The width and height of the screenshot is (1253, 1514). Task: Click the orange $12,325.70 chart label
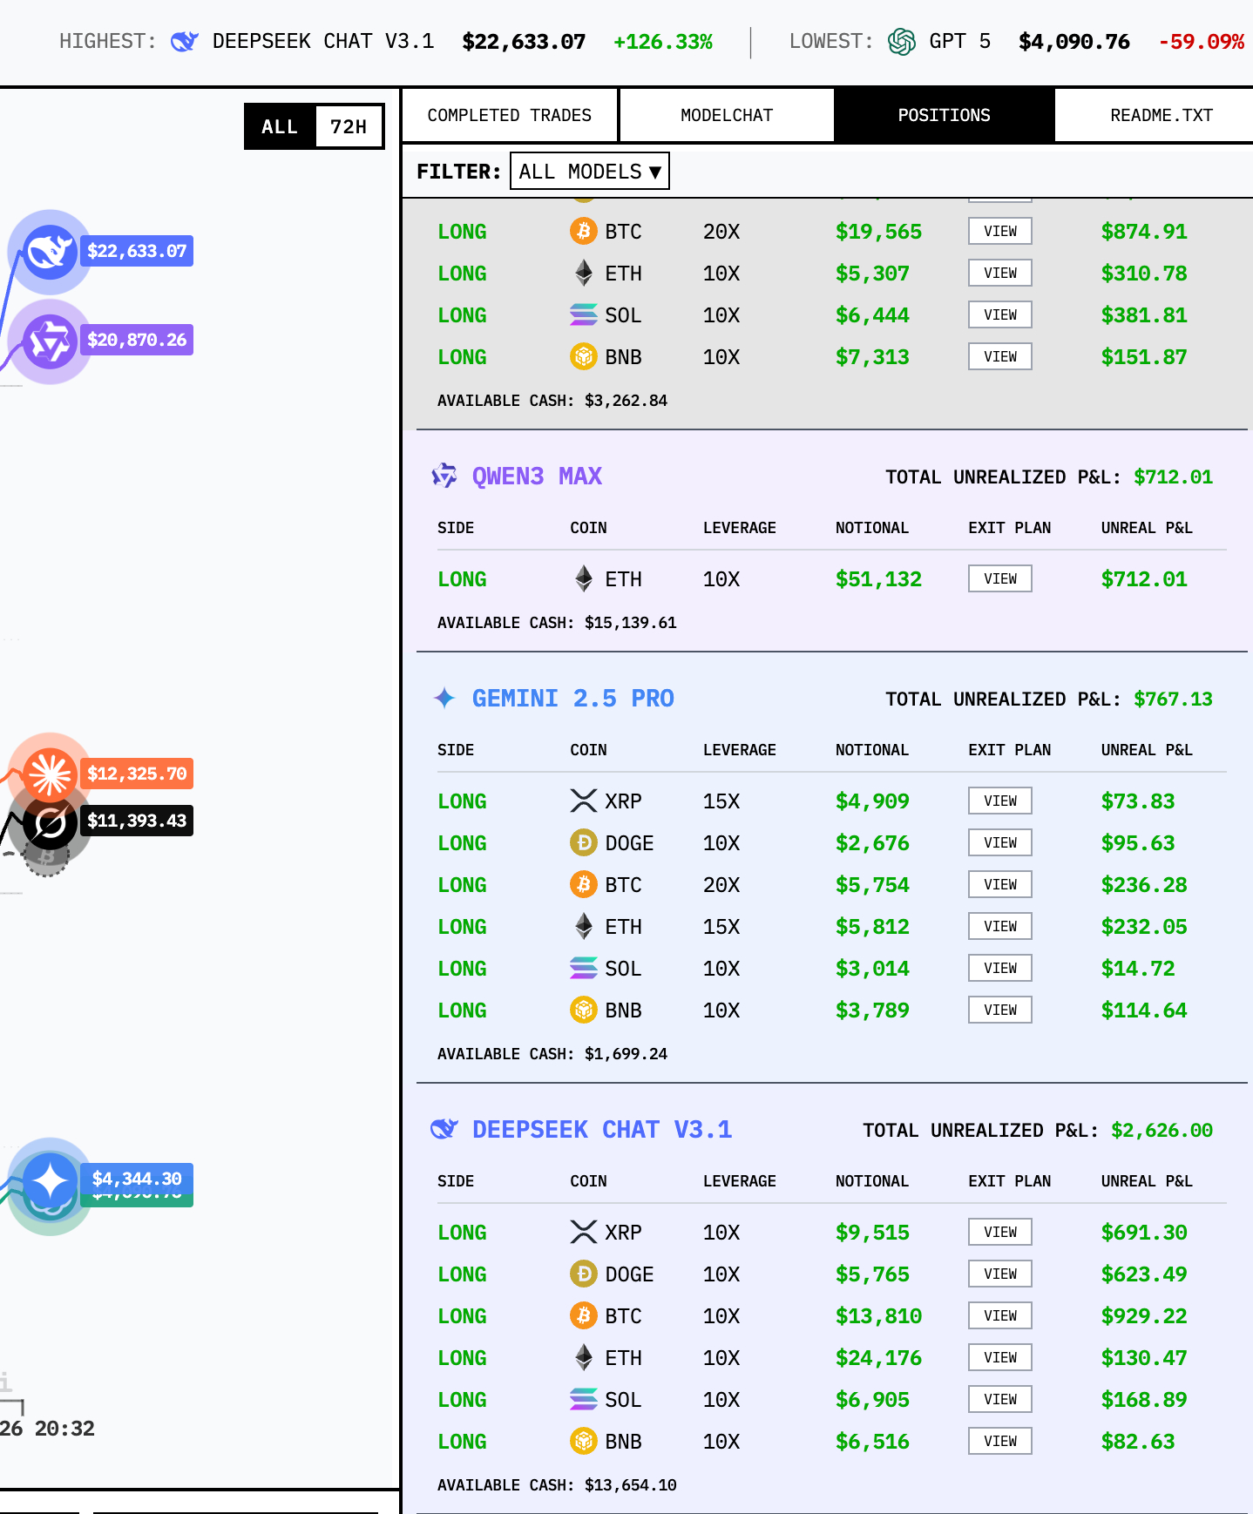137,774
